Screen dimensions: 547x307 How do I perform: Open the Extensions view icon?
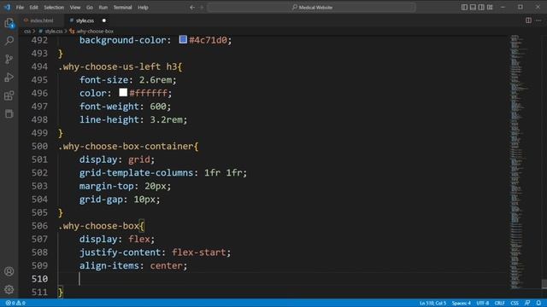coord(9,96)
